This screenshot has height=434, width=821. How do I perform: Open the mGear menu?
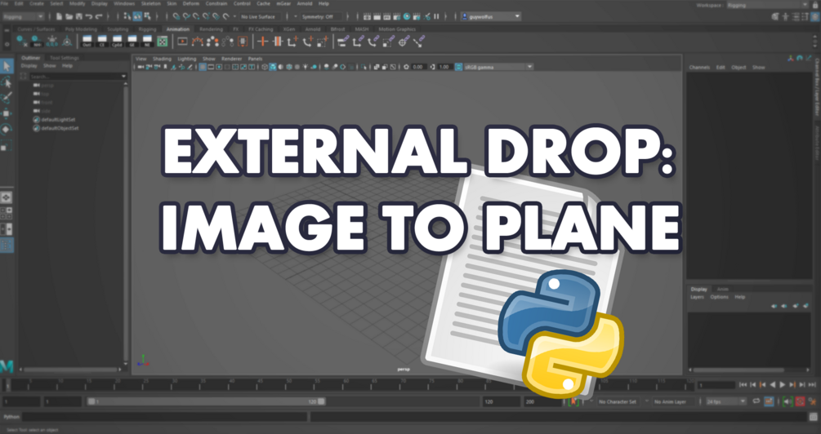coord(283,3)
